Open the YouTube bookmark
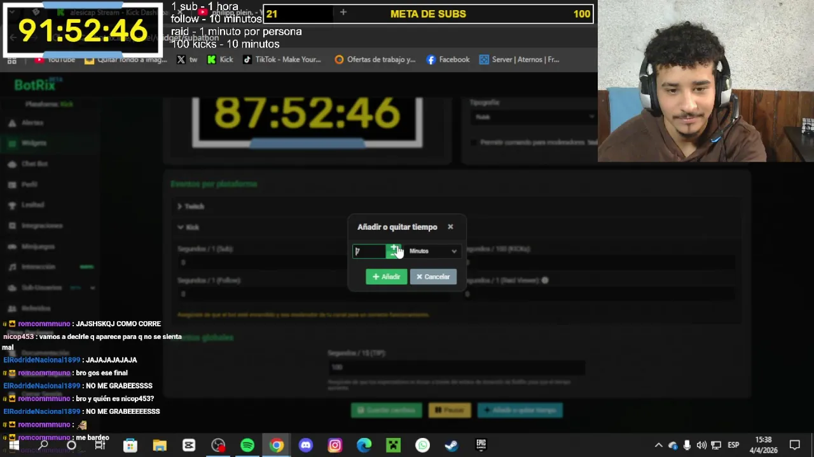The image size is (814, 457). point(55,60)
